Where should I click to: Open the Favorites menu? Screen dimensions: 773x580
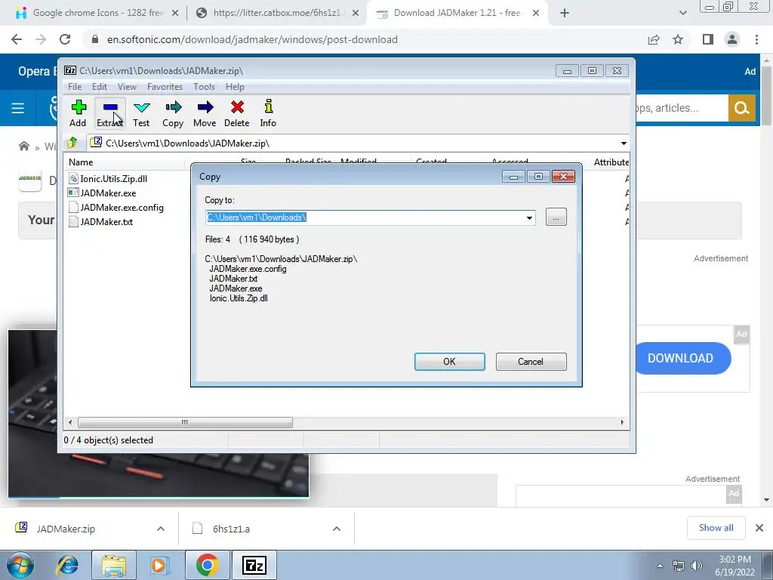(x=165, y=87)
